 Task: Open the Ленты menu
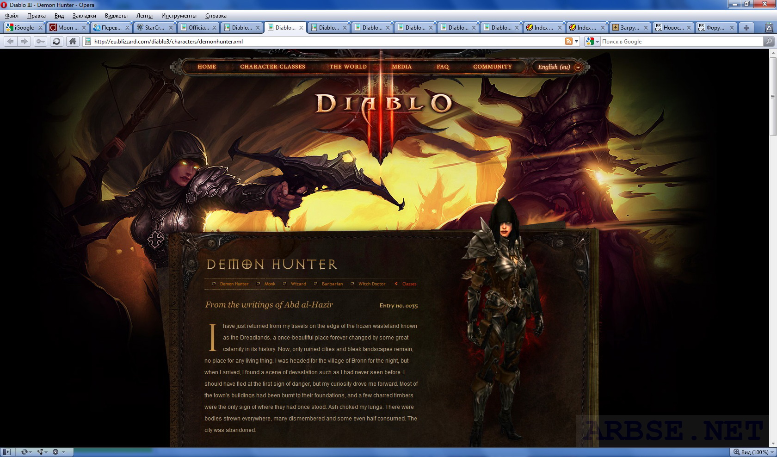point(144,16)
